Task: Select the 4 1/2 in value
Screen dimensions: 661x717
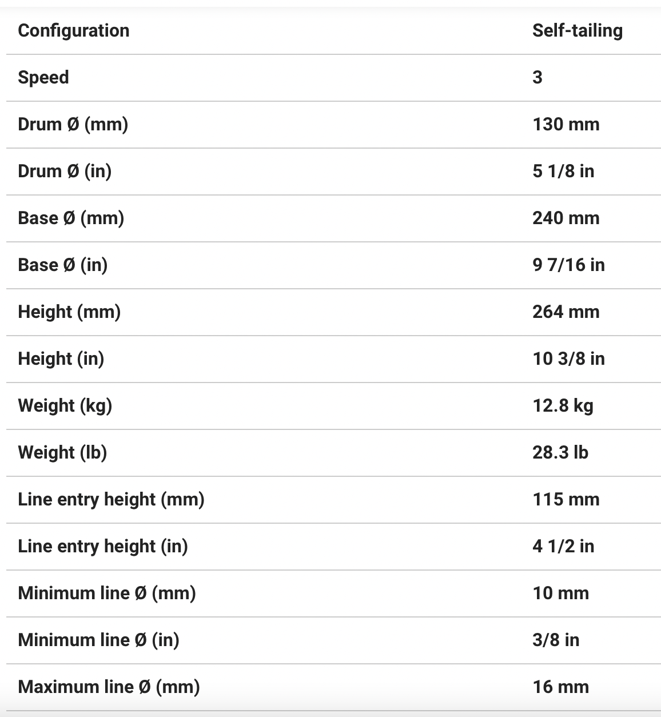Action: [563, 546]
